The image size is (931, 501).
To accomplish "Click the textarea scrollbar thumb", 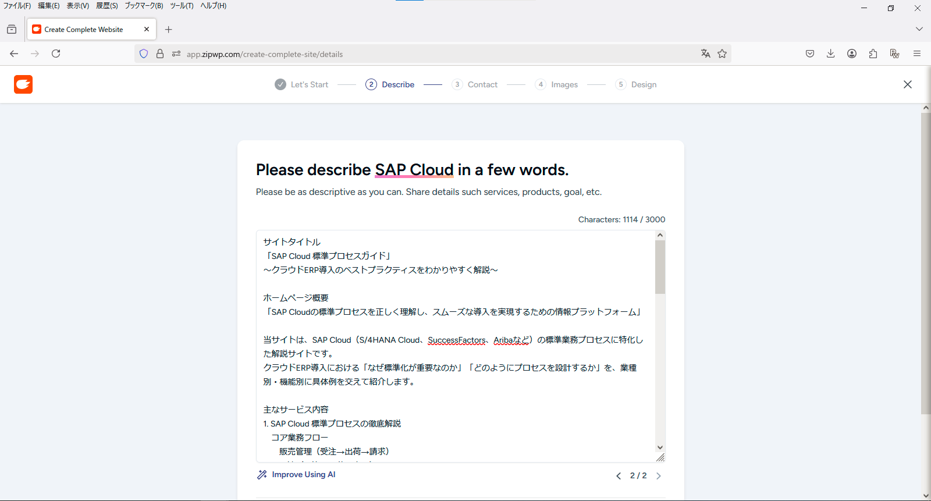I will [660, 267].
